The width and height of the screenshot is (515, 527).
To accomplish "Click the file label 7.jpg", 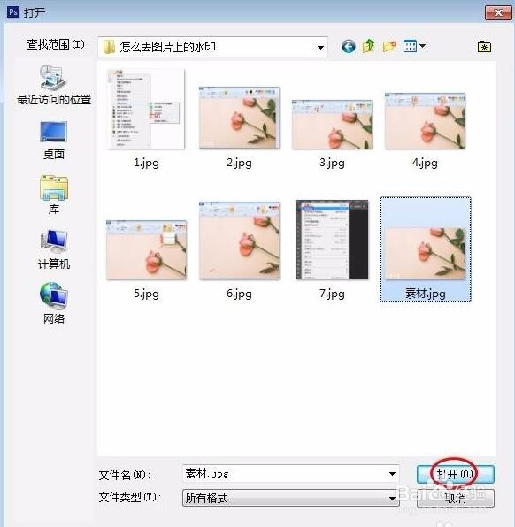I will click(333, 294).
